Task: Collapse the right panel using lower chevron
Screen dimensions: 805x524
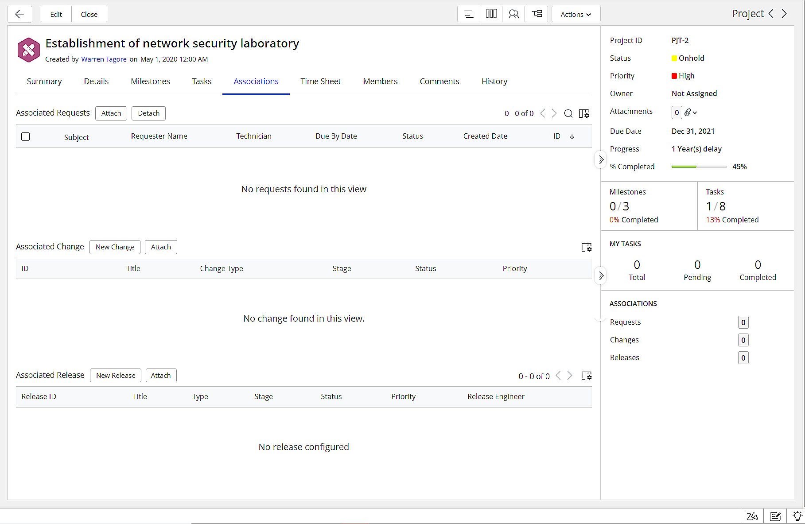Action: tap(601, 276)
